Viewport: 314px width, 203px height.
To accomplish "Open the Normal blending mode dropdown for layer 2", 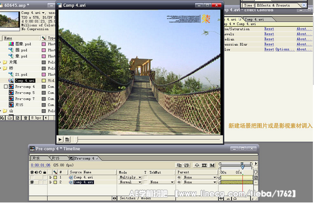I will pos(130,182).
